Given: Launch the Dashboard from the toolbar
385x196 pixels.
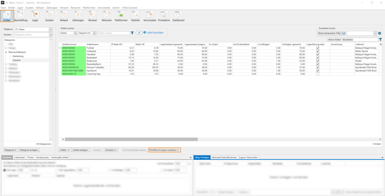Looking at the screenshot, I should 178,16.
